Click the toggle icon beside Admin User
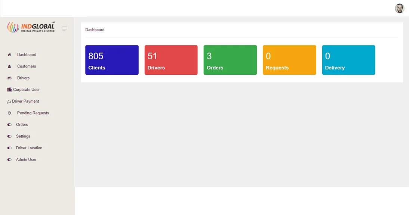The height and width of the screenshot is (215, 409). pos(9,159)
